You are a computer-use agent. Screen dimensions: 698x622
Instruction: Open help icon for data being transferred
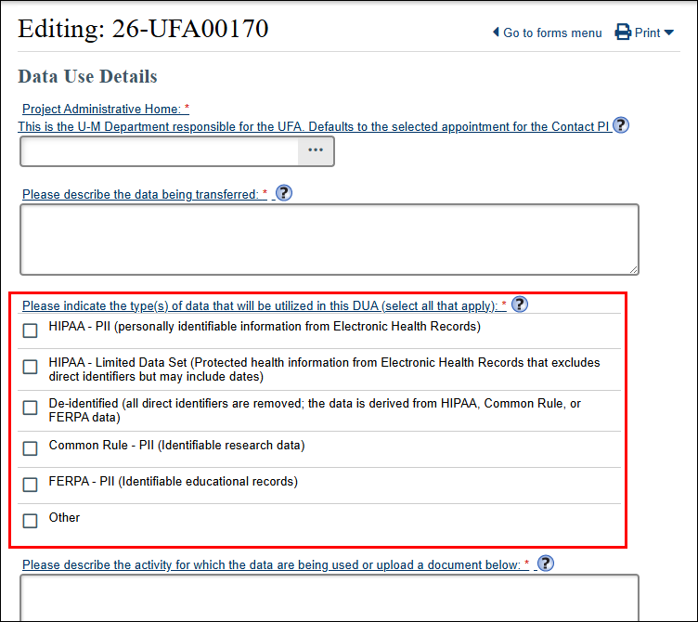(284, 193)
